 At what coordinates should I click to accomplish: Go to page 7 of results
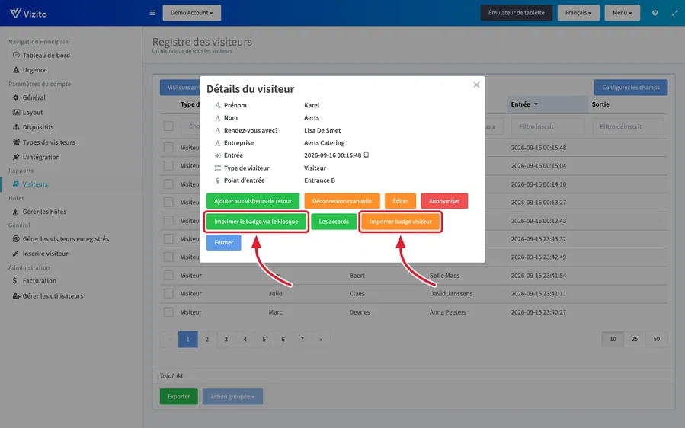click(x=302, y=339)
